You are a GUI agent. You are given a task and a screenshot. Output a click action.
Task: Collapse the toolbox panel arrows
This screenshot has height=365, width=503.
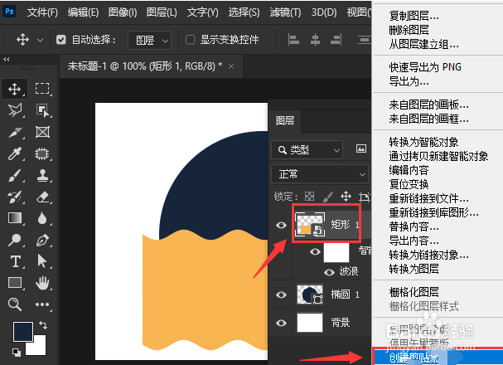point(7,60)
